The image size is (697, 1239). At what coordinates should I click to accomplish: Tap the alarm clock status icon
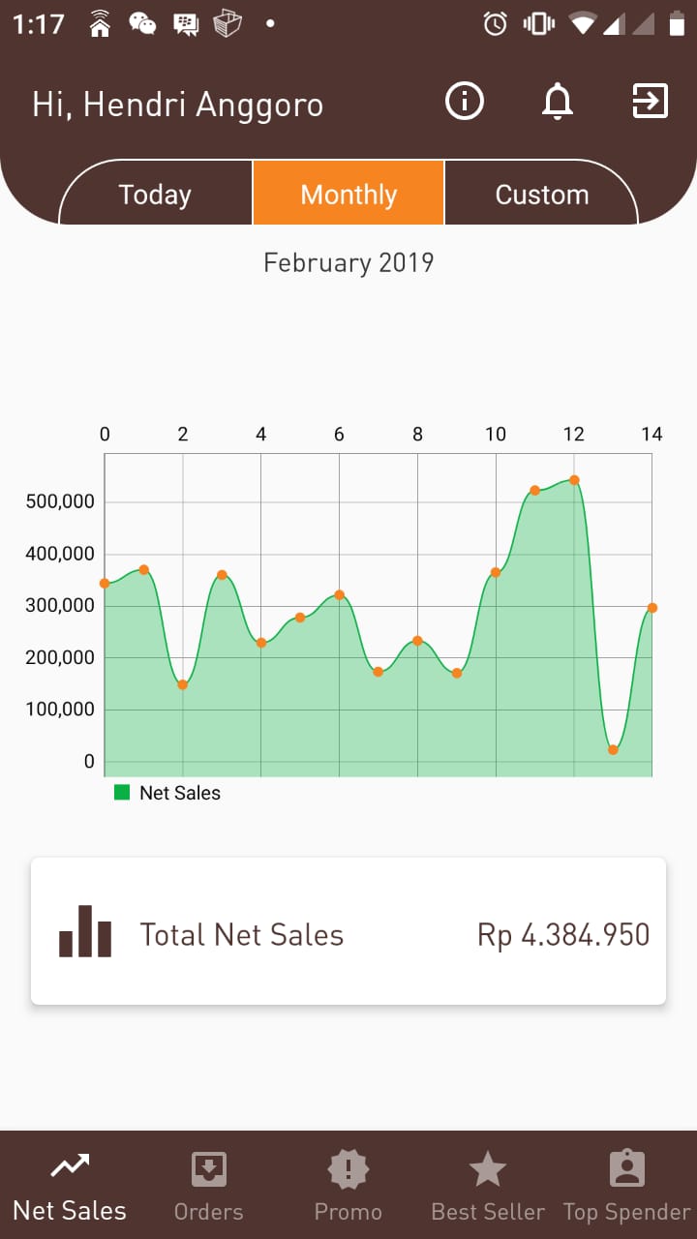(x=496, y=23)
